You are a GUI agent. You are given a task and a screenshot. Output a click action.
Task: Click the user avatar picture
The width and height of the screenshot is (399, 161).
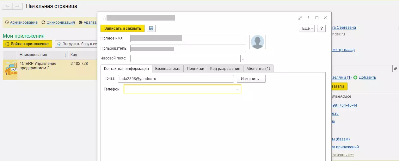click(257, 42)
